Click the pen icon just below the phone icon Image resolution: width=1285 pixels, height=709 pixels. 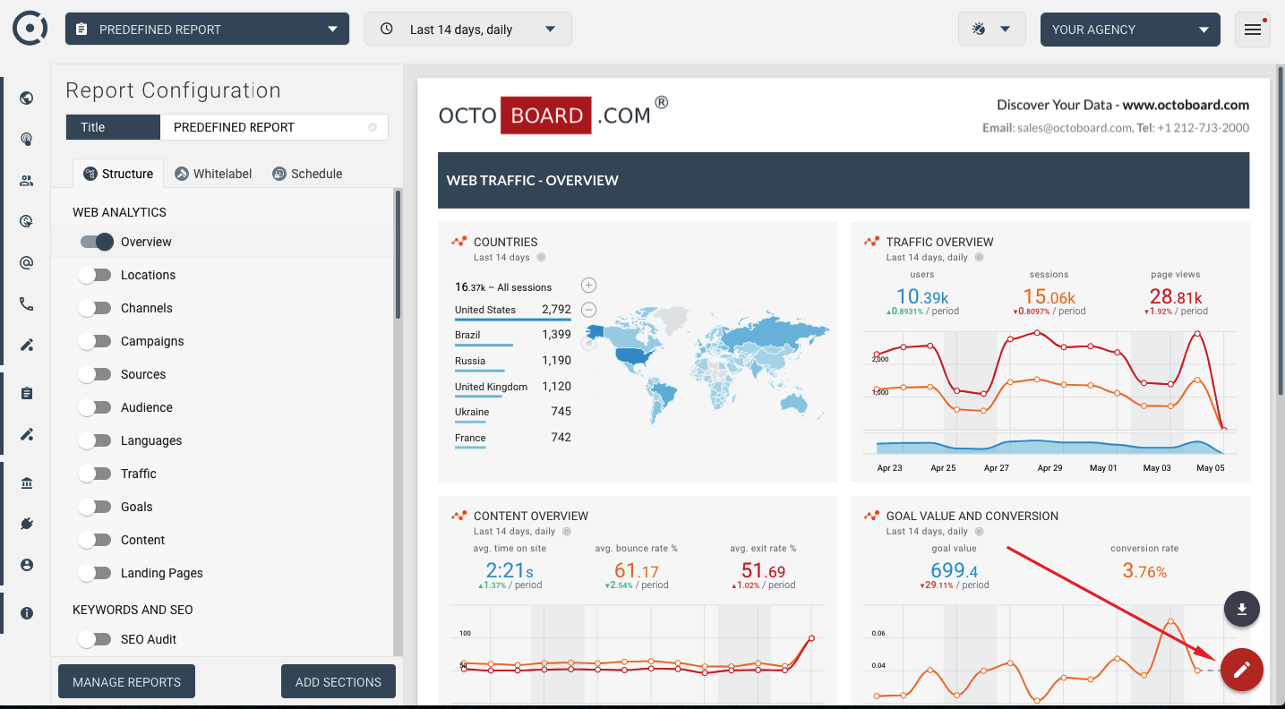(26, 346)
